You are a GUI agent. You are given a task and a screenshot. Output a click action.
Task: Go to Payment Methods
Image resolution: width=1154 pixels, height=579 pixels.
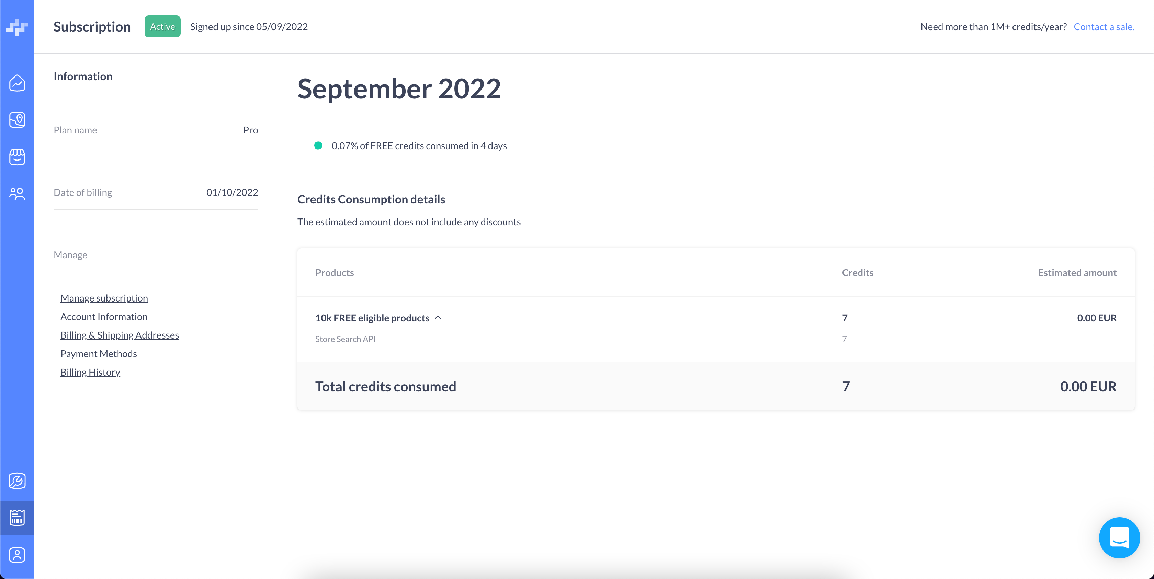pyautogui.click(x=99, y=354)
